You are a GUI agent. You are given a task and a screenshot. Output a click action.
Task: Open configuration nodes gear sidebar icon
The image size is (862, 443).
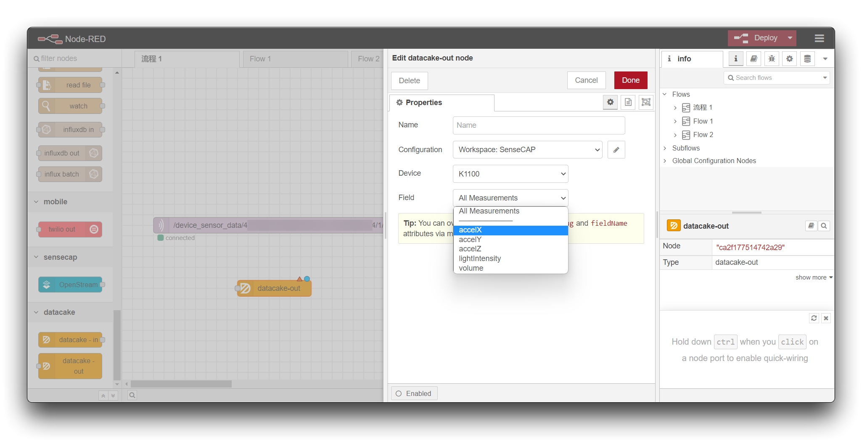tap(790, 59)
